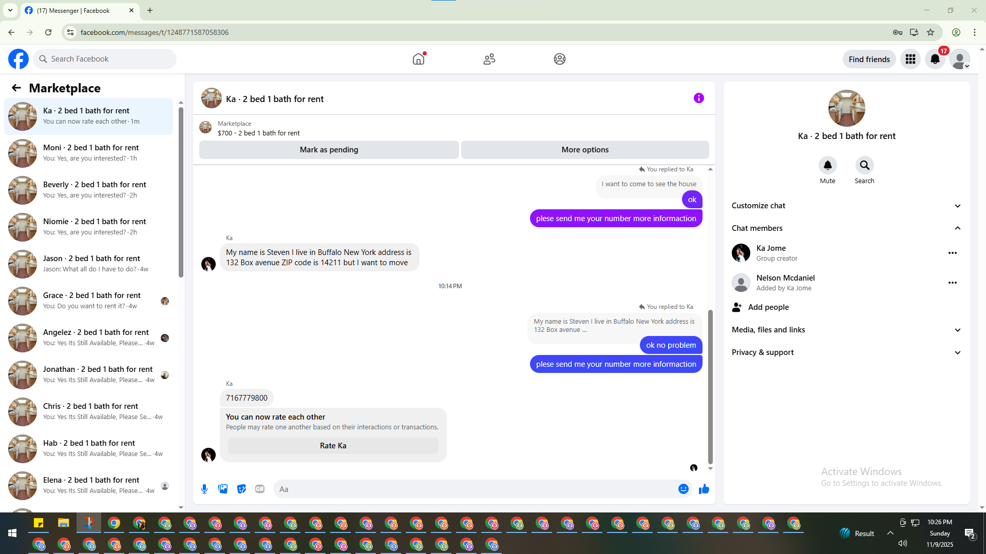Screen dimensions: 986x554
Task: Expand Media, files and links section
Action: (847, 330)
